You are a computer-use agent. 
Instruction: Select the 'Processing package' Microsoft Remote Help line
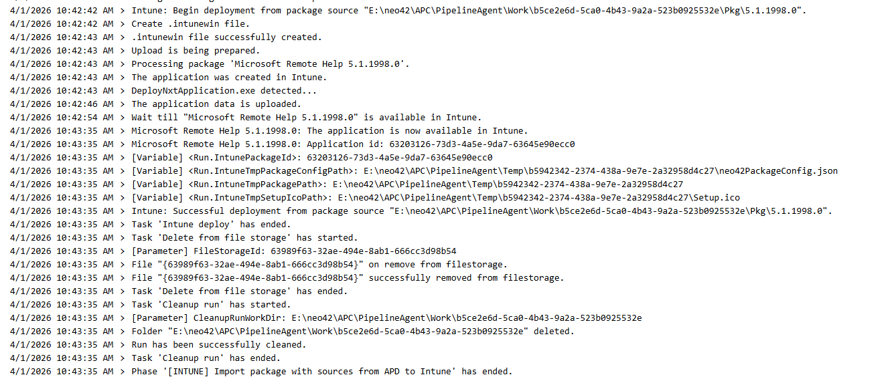pos(270,64)
